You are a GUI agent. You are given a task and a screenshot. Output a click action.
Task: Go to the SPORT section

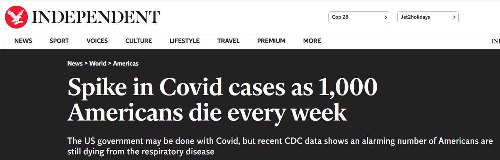[59, 41]
